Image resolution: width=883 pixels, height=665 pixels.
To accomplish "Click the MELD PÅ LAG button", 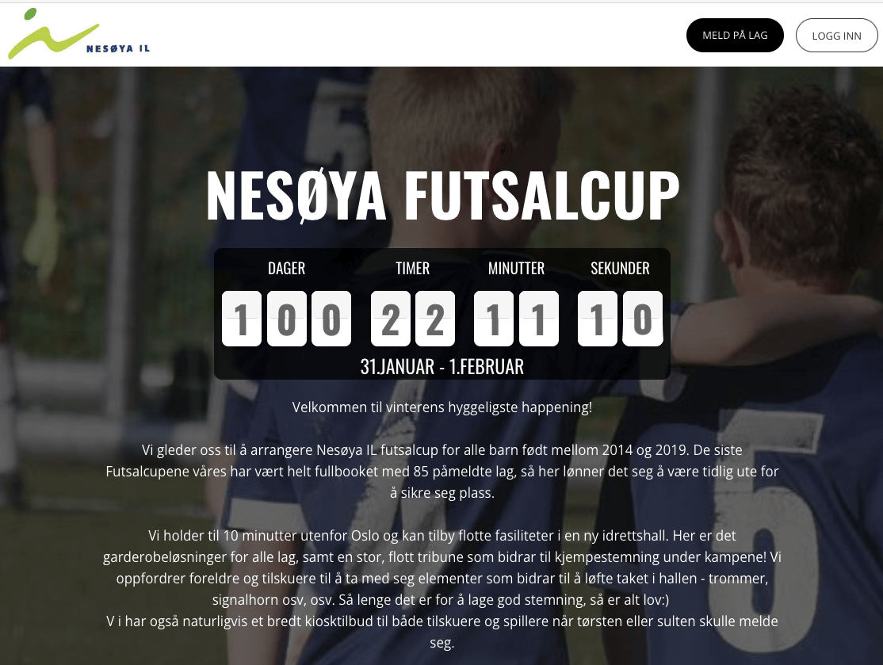I will [x=735, y=35].
